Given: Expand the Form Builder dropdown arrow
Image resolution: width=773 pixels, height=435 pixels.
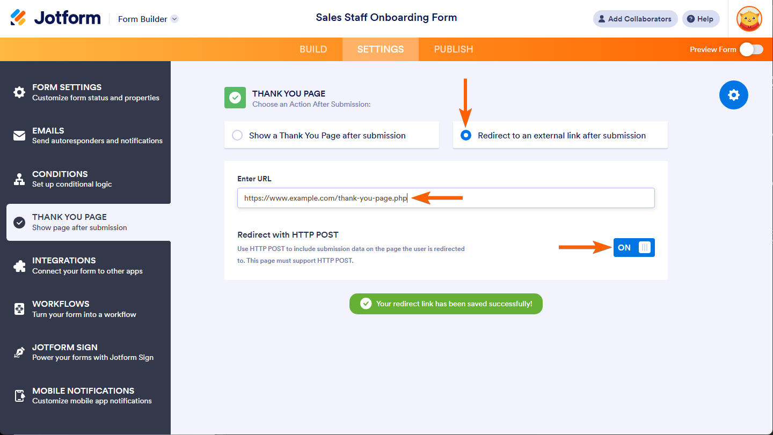Looking at the screenshot, I should click(174, 19).
